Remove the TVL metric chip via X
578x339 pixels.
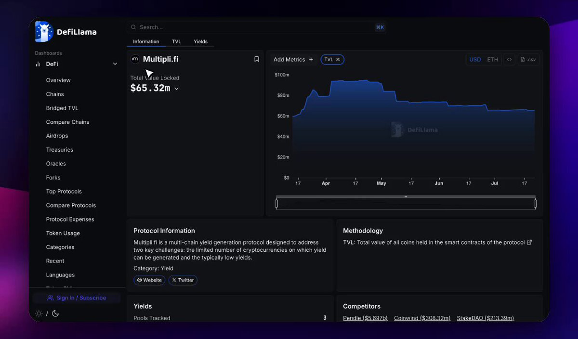coord(338,60)
